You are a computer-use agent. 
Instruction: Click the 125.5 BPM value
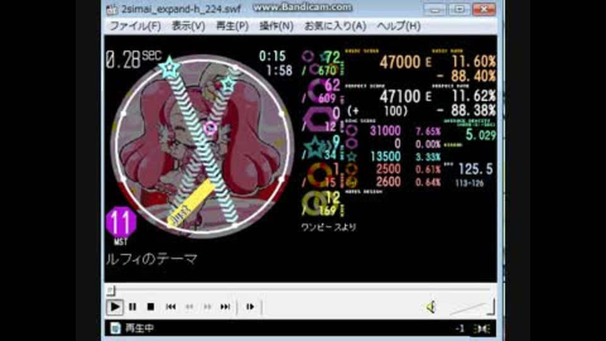(x=476, y=169)
